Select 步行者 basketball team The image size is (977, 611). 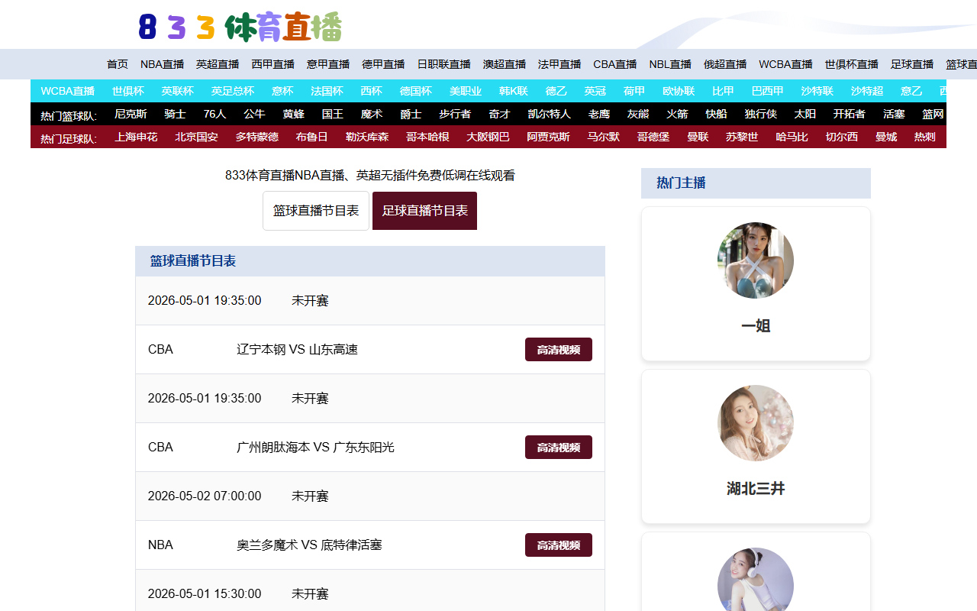455,114
